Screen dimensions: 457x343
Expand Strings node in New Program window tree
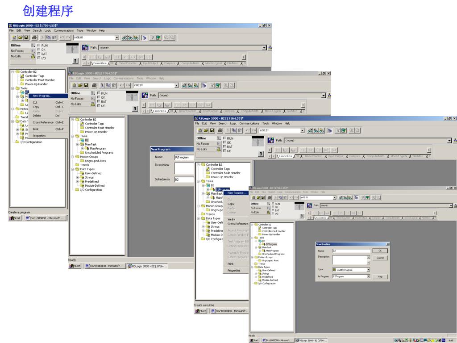77,177
